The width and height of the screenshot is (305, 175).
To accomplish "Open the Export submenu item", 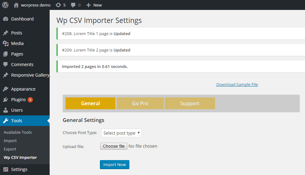I will coord(10,149).
